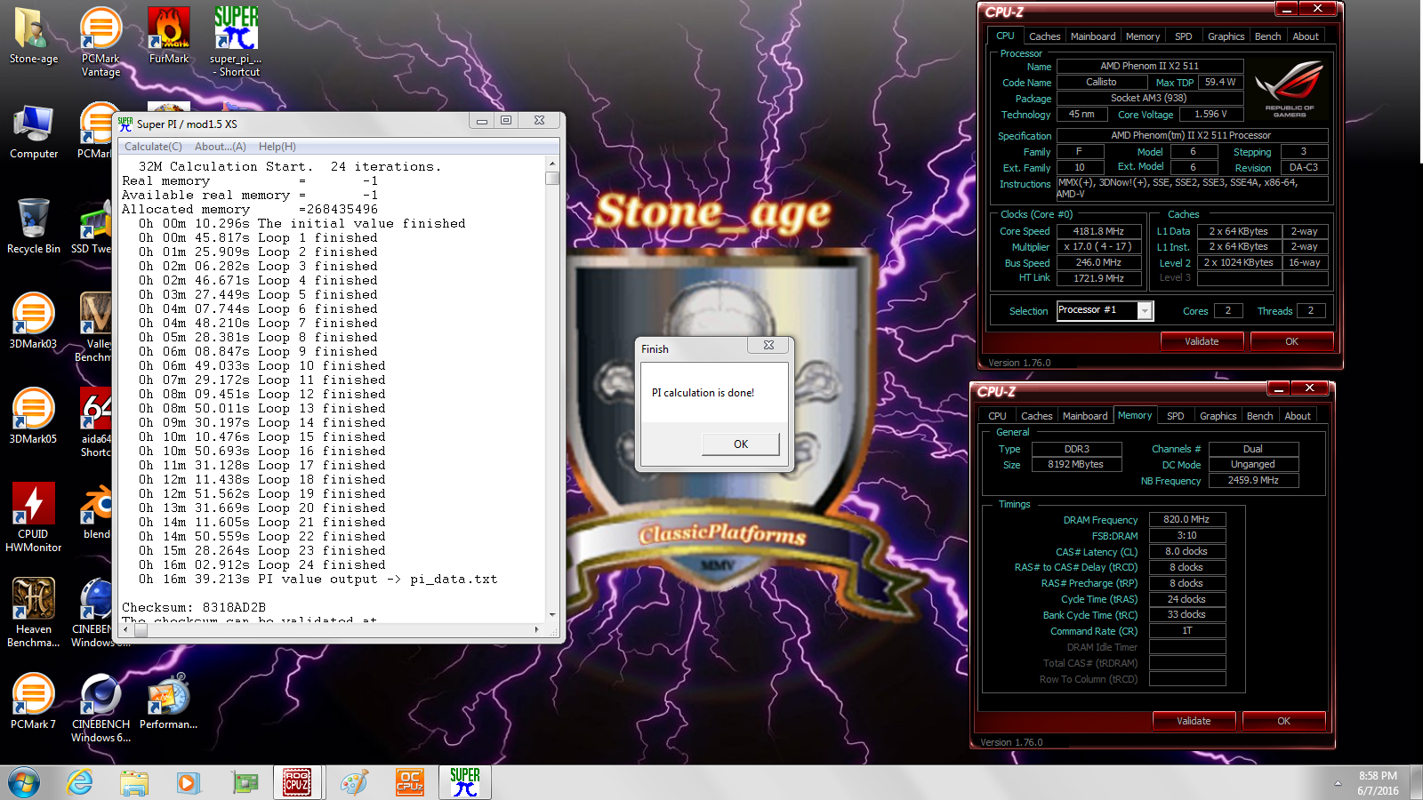Open About...(A) menu in Super PI

point(221,147)
